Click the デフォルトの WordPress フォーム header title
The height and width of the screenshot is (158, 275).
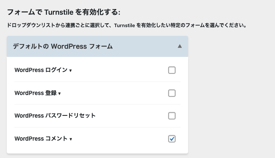tap(63, 46)
